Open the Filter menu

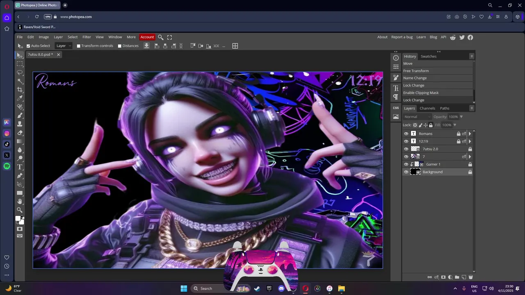pyautogui.click(x=87, y=37)
